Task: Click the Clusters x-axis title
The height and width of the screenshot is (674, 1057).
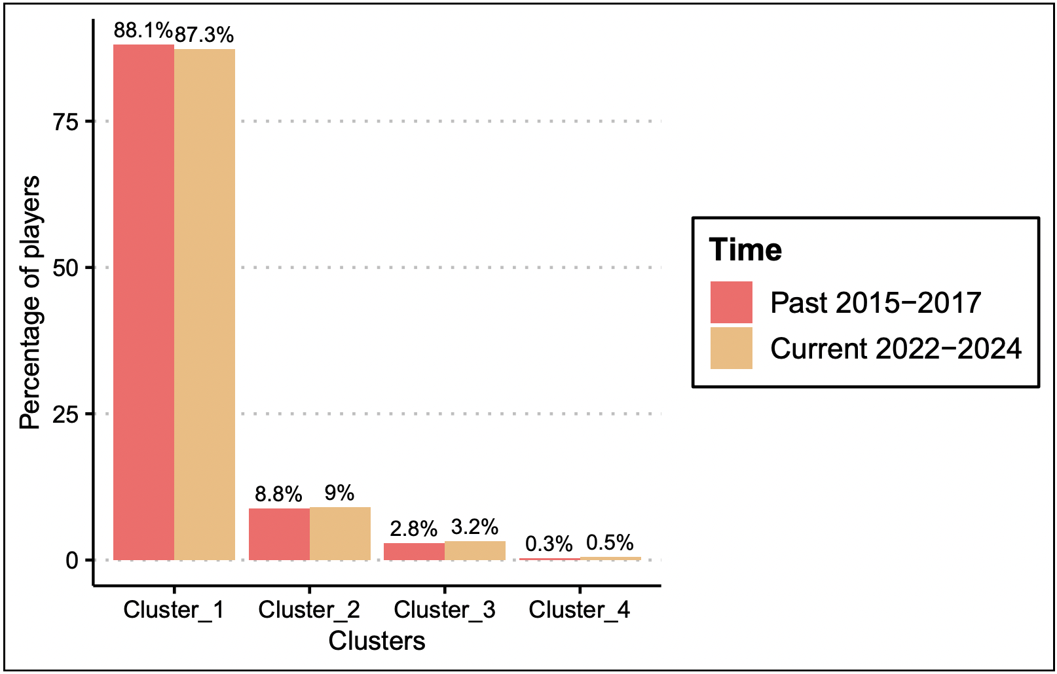Action: [x=377, y=641]
